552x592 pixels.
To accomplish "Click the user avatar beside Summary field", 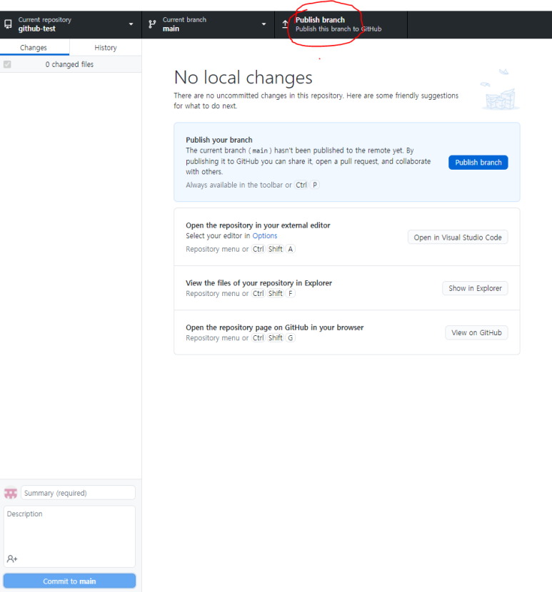I will pyautogui.click(x=11, y=493).
